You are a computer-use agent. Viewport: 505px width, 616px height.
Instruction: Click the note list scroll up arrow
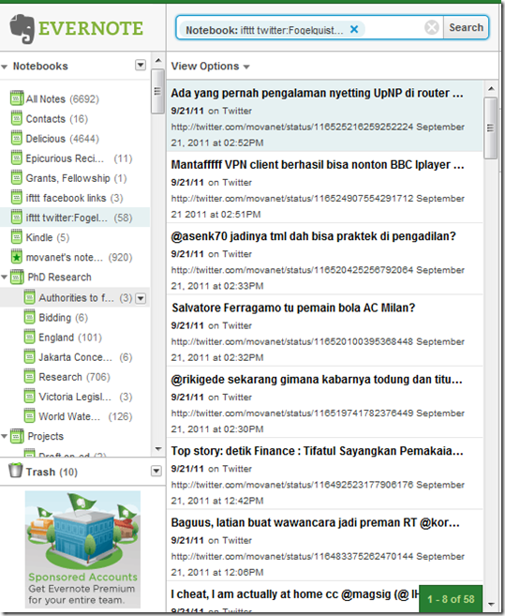491,89
